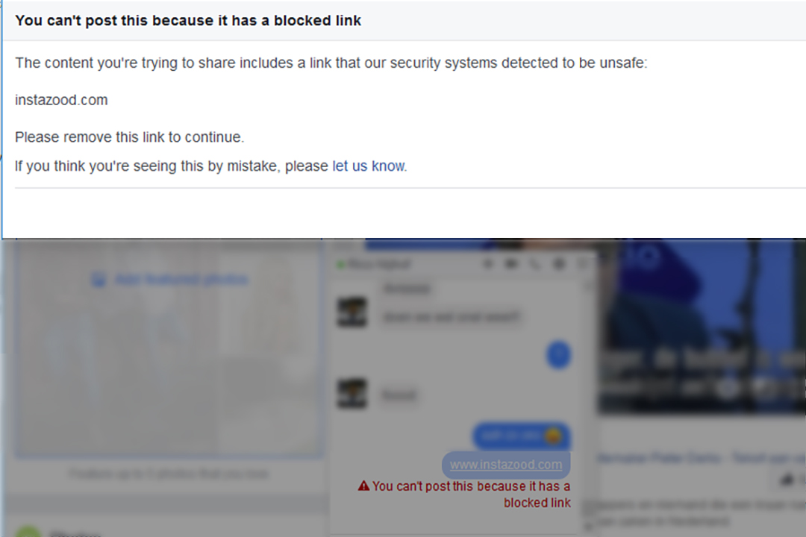This screenshot has width=806, height=537.
Task: Click the green circle icon at bottom-left
Action: (28, 533)
